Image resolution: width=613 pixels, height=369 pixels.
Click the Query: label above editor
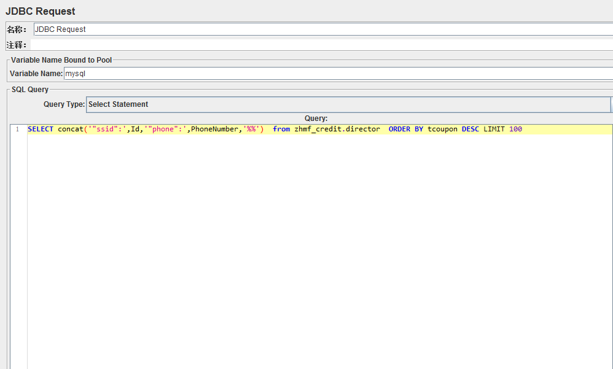pos(316,118)
